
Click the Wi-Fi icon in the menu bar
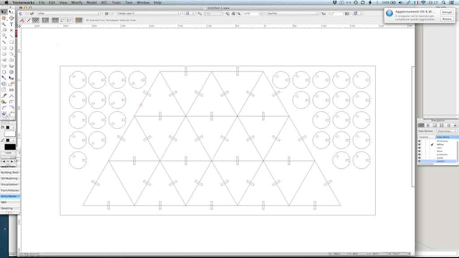coord(423,2)
